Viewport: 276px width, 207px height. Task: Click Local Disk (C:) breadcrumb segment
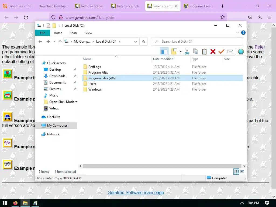coord(106,42)
